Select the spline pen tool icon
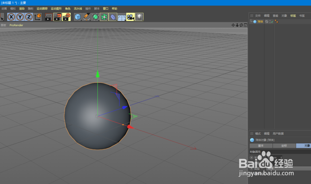Screen dimensions: 311x184 click(86, 17)
